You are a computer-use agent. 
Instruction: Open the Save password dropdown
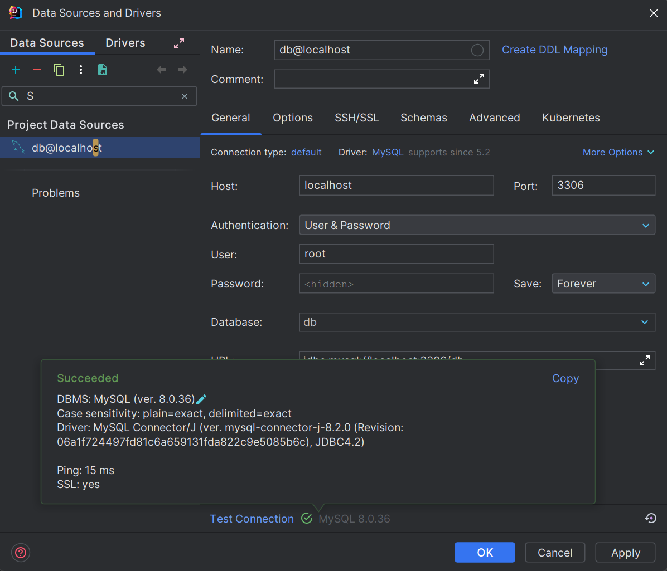[x=603, y=284]
